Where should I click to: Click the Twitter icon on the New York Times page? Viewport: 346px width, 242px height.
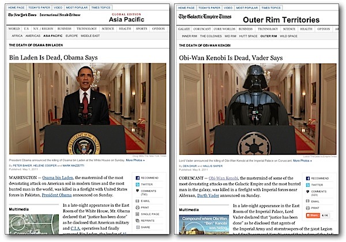[x=138, y=184]
